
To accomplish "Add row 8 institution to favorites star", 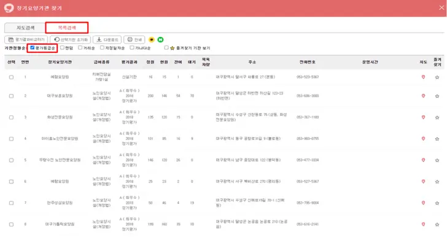I will coord(437,225).
